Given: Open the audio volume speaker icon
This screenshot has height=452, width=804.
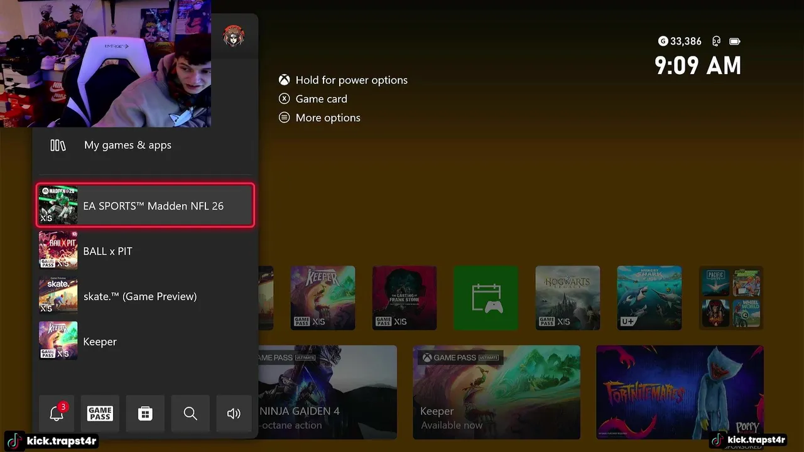Looking at the screenshot, I should tap(234, 413).
